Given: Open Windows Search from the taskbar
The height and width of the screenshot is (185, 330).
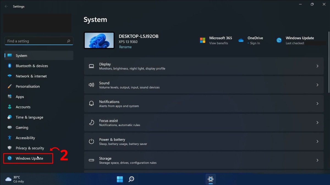Looking at the screenshot, I should coord(131,179).
